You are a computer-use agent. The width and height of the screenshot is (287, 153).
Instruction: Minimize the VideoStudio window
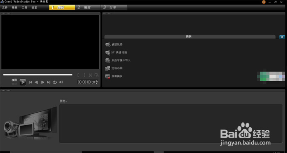[x=270, y=2]
